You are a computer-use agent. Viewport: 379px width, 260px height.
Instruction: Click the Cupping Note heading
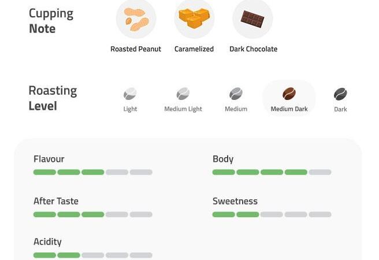[51, 21]
